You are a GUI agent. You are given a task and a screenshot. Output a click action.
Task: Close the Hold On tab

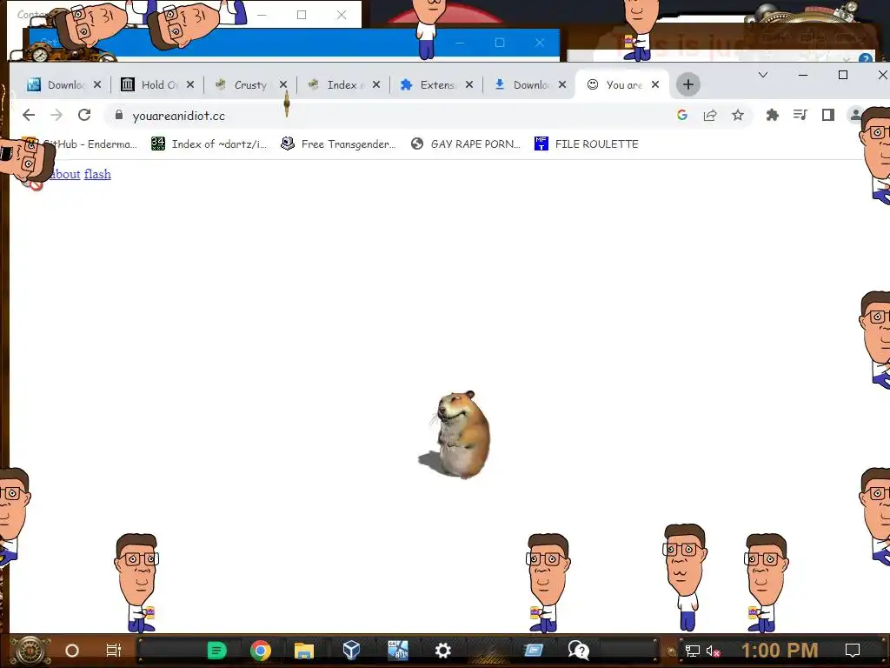tap(190, 84)
